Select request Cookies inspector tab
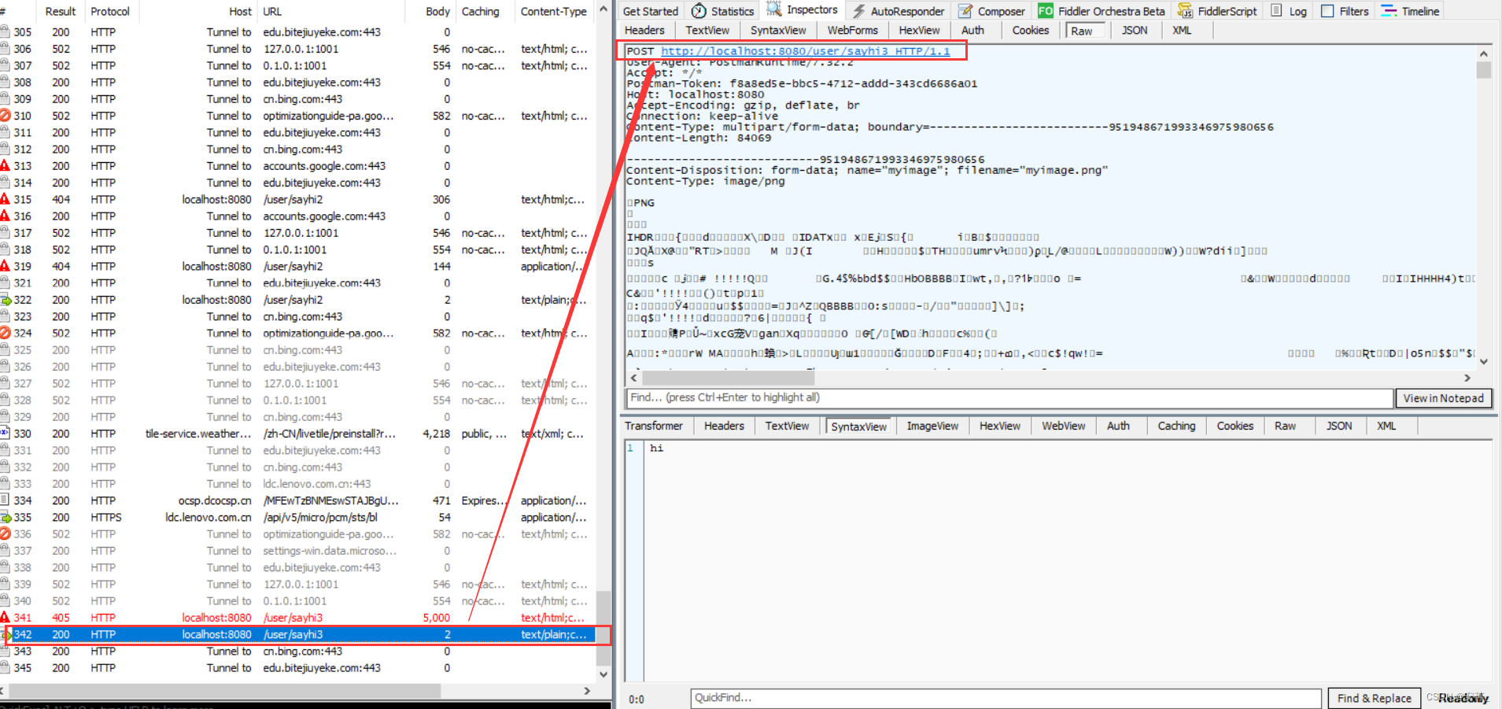Image resolution: width=1502 pixels, height=709 pixels. pyautogui.click(x=1030, y=30)
